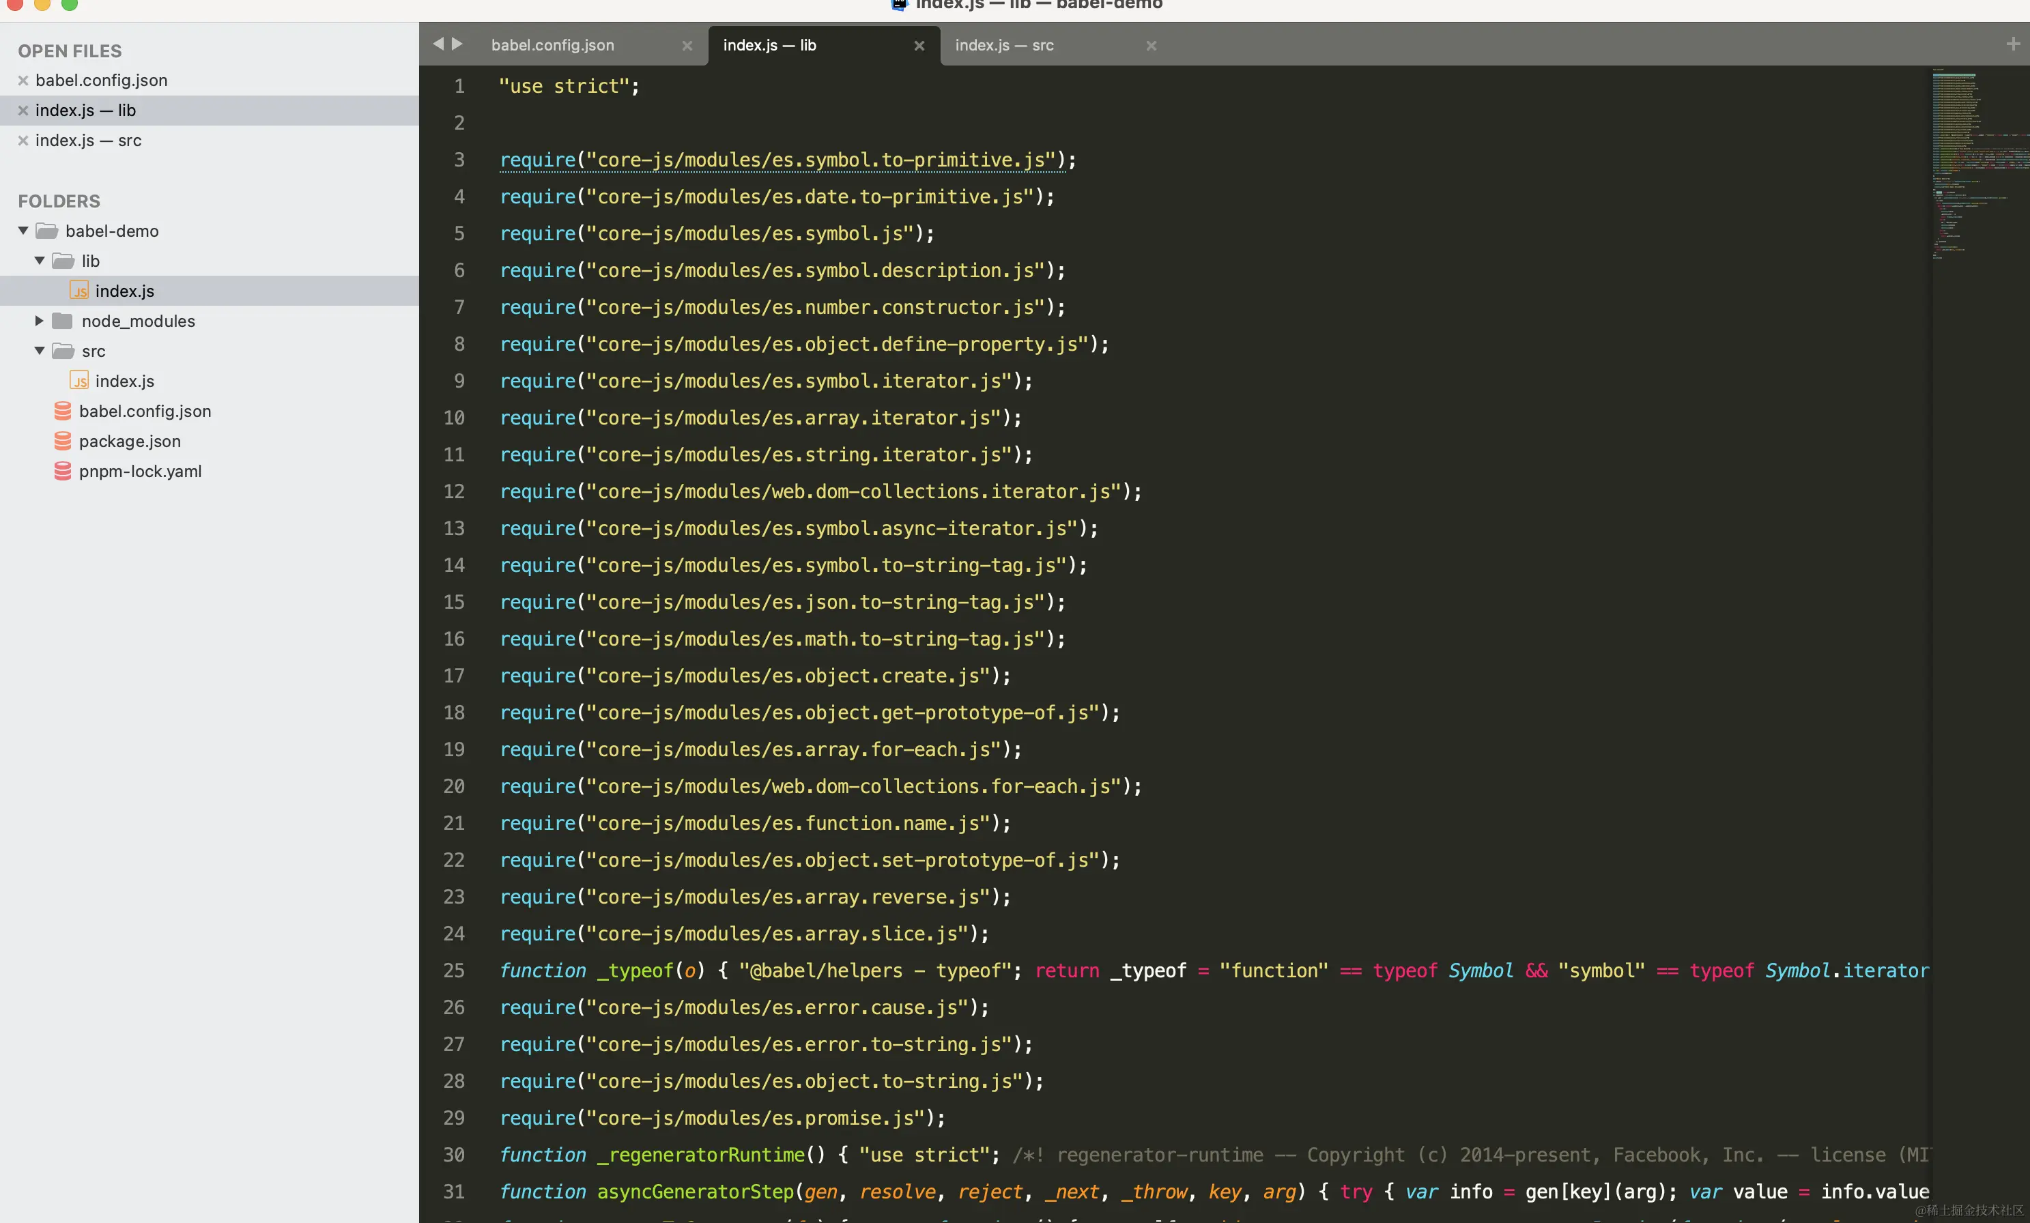
Task: Switch to the 'index.js — src' tab
Action: tap(1004, 45)
